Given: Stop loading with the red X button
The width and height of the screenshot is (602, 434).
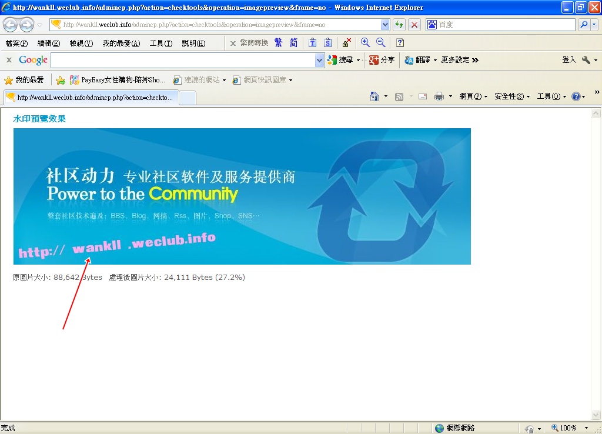Looking at the screenshot, I should [x=414, y=25].
